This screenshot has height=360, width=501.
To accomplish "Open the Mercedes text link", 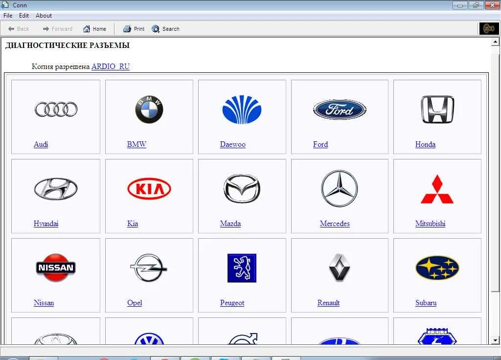I will click(x=335, y=224).
